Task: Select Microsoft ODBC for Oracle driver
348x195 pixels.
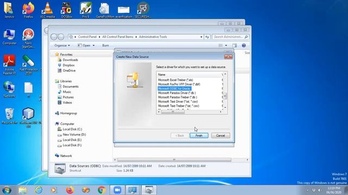Action: click(174, 89)
